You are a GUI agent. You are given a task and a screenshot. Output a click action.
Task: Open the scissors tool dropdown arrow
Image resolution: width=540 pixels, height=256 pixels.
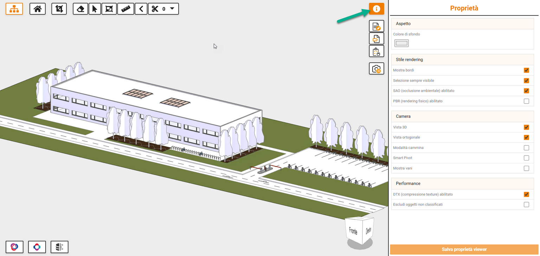[x=172, y=8]
